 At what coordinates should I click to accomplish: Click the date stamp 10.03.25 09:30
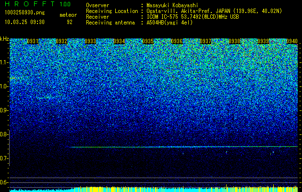coord(24,22)
